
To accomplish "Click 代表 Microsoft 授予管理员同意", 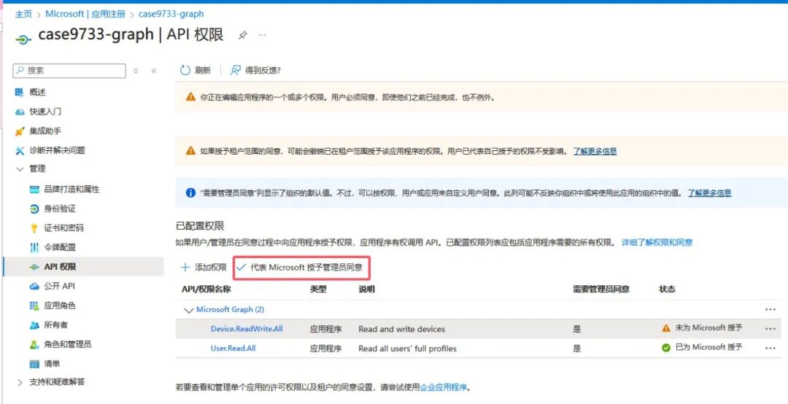I will (300, 268).
